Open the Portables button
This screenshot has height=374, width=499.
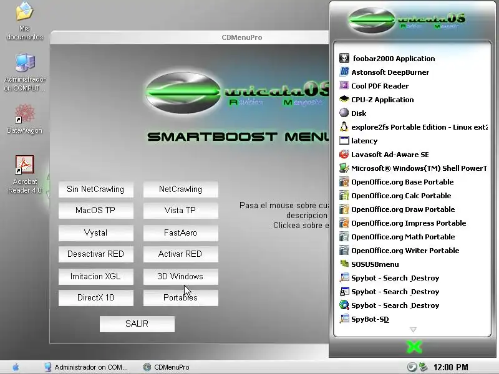tap(180, 297)
